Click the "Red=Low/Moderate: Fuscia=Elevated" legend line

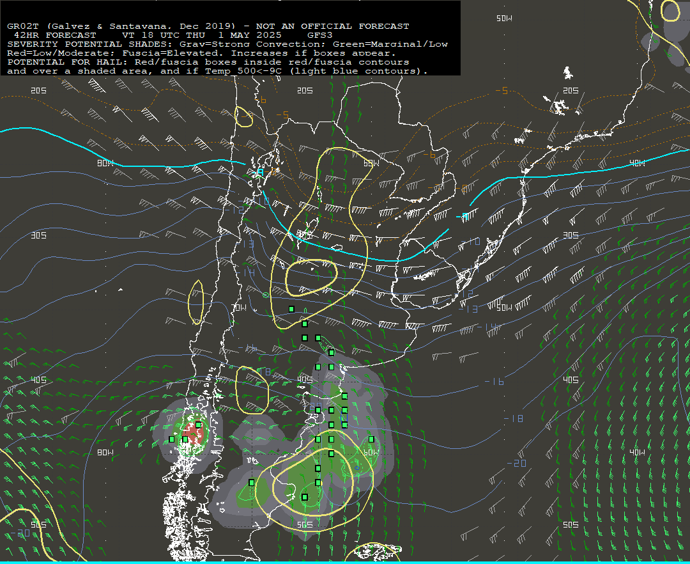pos(201,53)
